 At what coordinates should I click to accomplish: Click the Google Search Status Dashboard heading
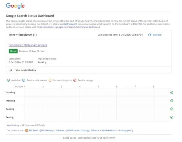[30, 16]
